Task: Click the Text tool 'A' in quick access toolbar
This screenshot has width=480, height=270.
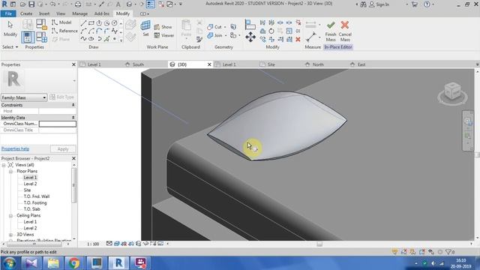Action: (x=118, y=4)
